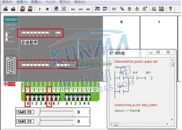182x130 pixels.
Task: Click the greyed-out computer communication icon
Action: point(64,9)
